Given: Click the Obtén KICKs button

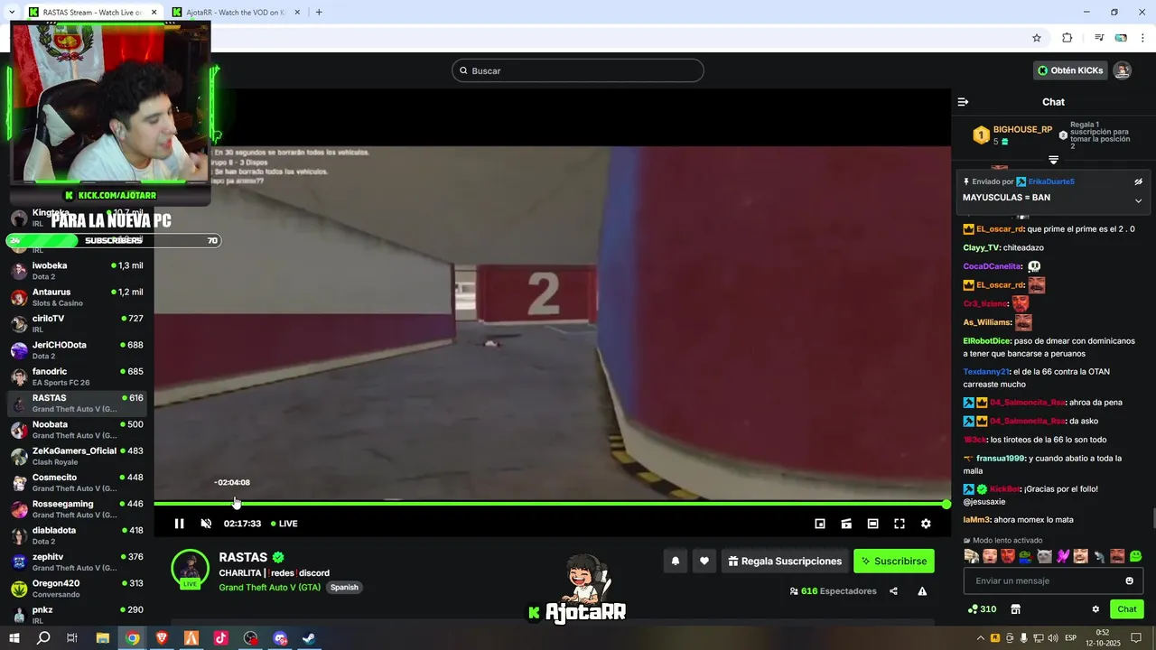Looking at the screenshot, I should point(1070,70).
